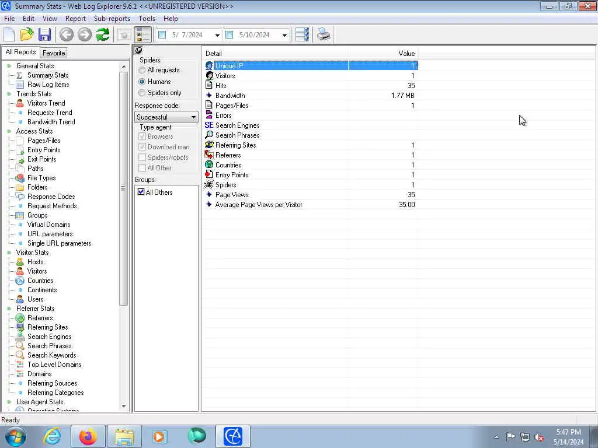Screen dimensions: 598x448
Task: Collapse the Trends Stats tree group
Action: [9, 94]
